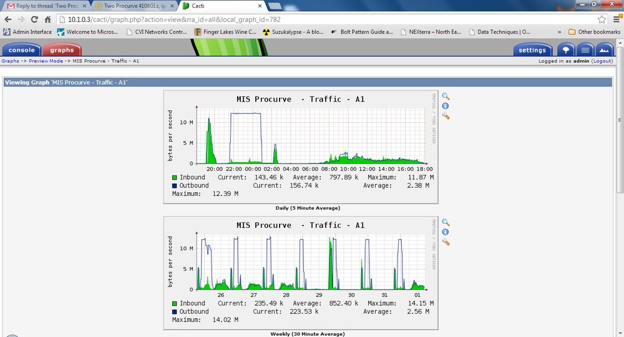This screenshot has width=624, height=337.
Task: Open the Daily graph wrench debug icon
Action: pyautogui.click(x=446, y=116)
